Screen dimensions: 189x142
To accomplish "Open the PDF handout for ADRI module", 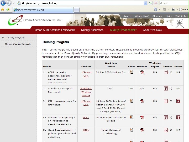I will pyautogui.click(x=142, y=72).
